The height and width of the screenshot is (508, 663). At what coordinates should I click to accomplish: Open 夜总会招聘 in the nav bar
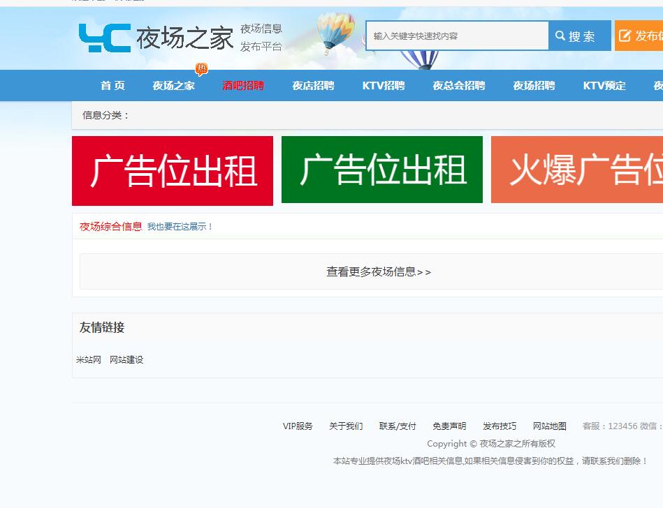click(458, 86)
